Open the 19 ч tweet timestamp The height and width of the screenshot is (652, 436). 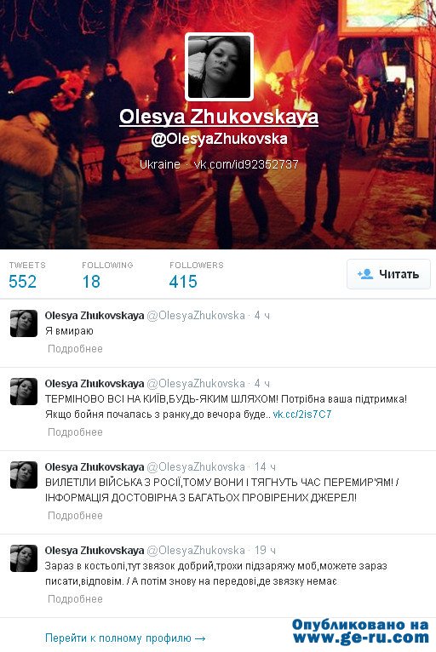[265, 551]
